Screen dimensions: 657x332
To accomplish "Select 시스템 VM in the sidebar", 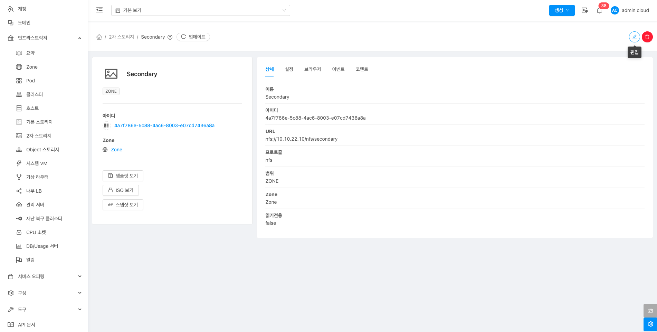I will (x=37, y=163).
